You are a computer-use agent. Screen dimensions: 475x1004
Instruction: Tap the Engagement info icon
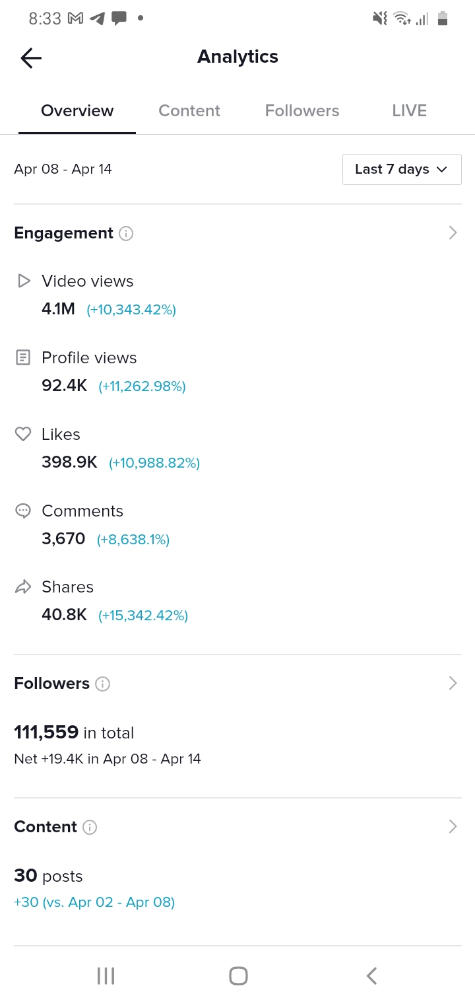126,234
